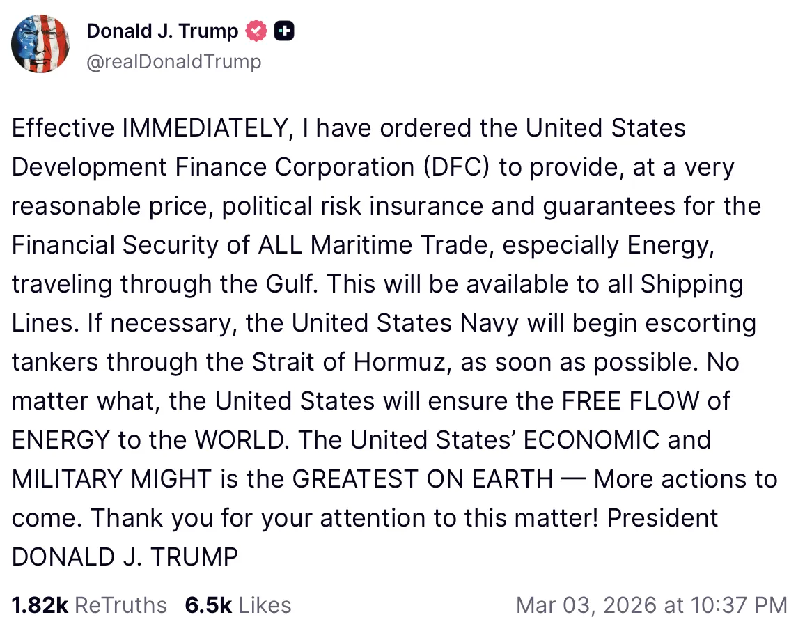
Task: Click the "GREATEST ON EARTH" phrase
Action: pos(423,479)
